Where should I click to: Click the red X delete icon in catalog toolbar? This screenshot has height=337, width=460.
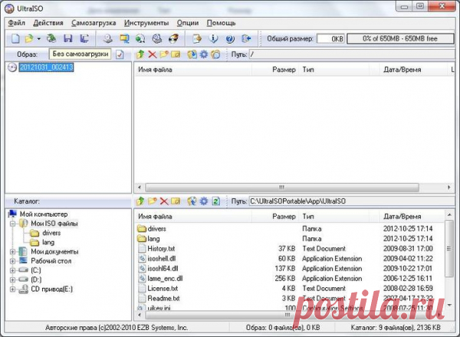pyautogui.click(x=164, y=201)
